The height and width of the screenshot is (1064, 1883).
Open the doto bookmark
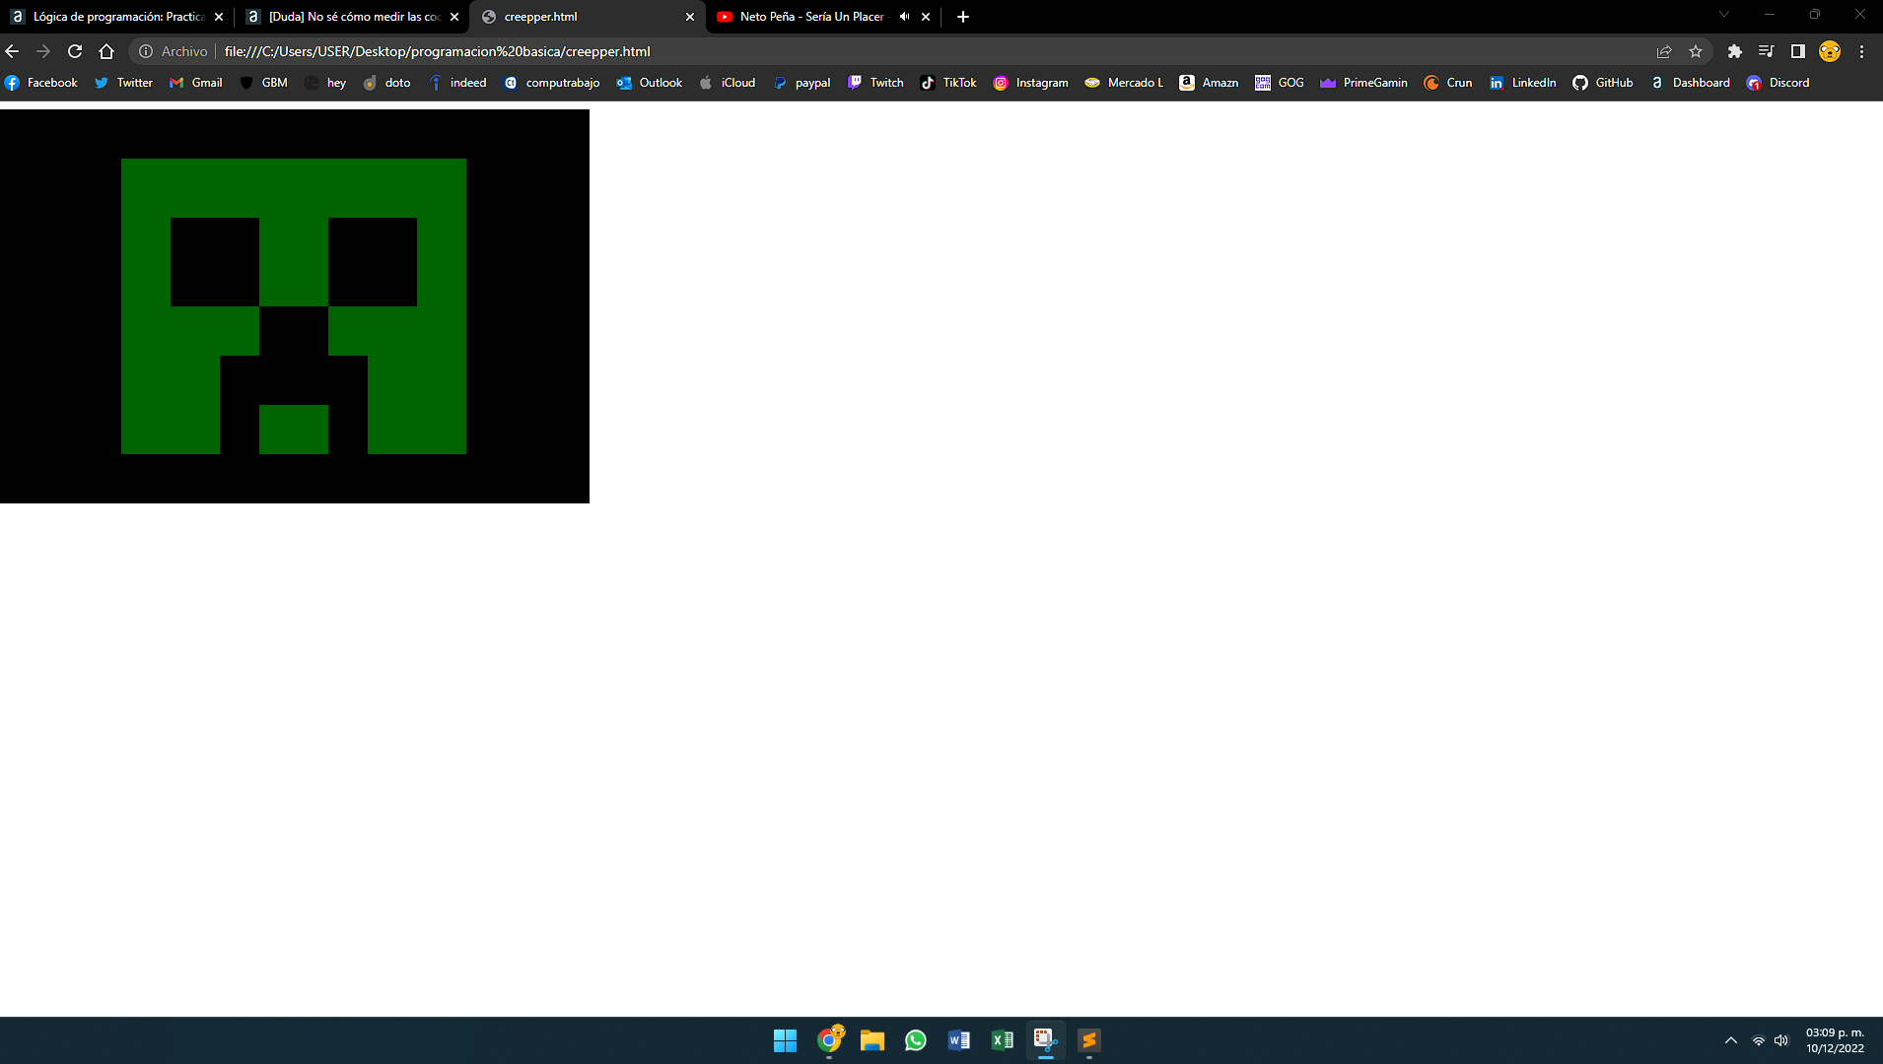[x=387, y=83]
